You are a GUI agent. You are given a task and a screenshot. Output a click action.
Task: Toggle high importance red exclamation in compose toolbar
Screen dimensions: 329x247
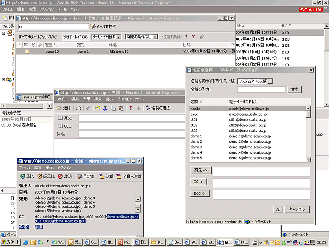click(131, 108)
